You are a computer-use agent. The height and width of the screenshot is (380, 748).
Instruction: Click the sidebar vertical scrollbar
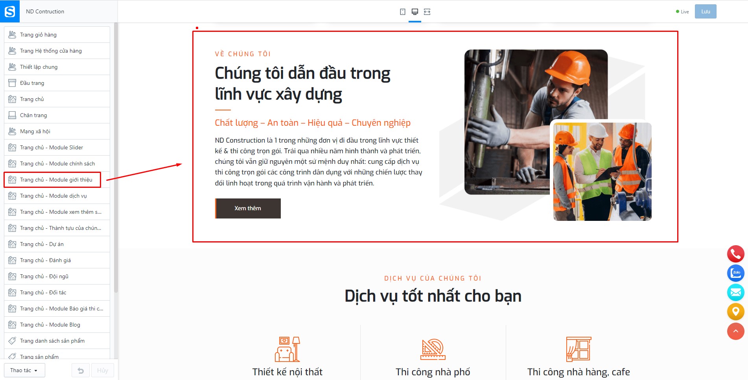click(116, 157)
